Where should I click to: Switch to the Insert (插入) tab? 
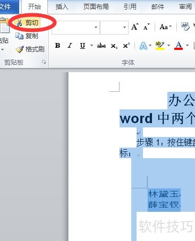click(x=62, y=7)
